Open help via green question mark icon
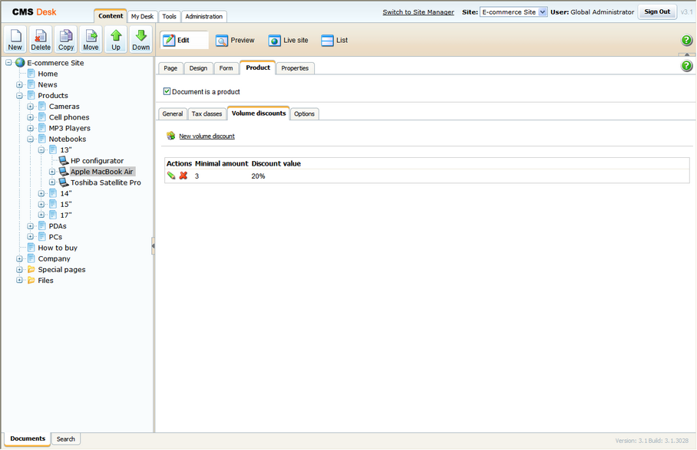Image resolution: width=697 pixels, height=450 pixels. pos(687,41)
